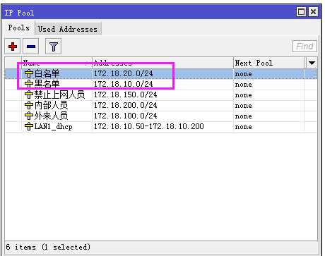Maximize the IP Pool window
325x256 pixels.
(x=301, y=12)
